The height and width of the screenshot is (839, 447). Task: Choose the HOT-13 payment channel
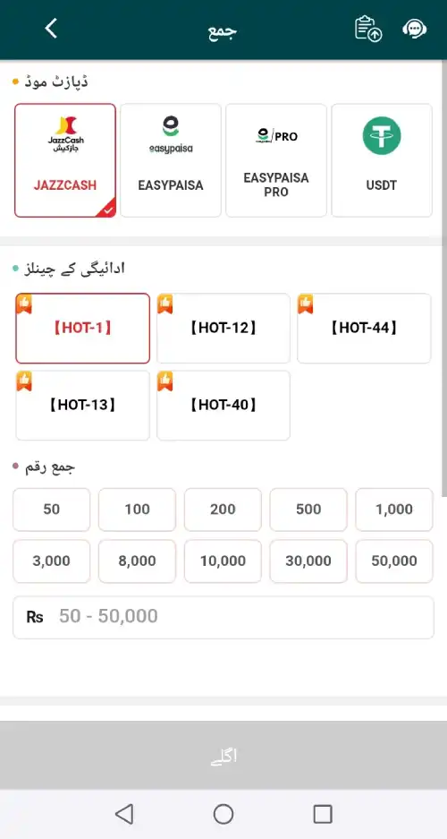(83, 405)
